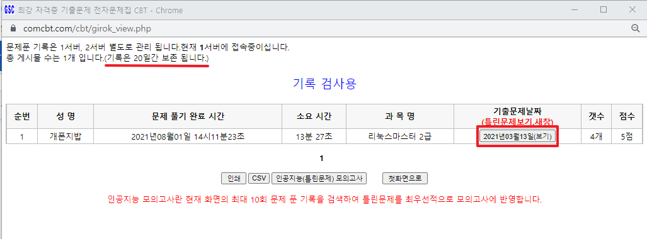Click the 문제 풀기 완료 시간 header
647x239 pixels.
pyautogui.click(x=188, y=116)
